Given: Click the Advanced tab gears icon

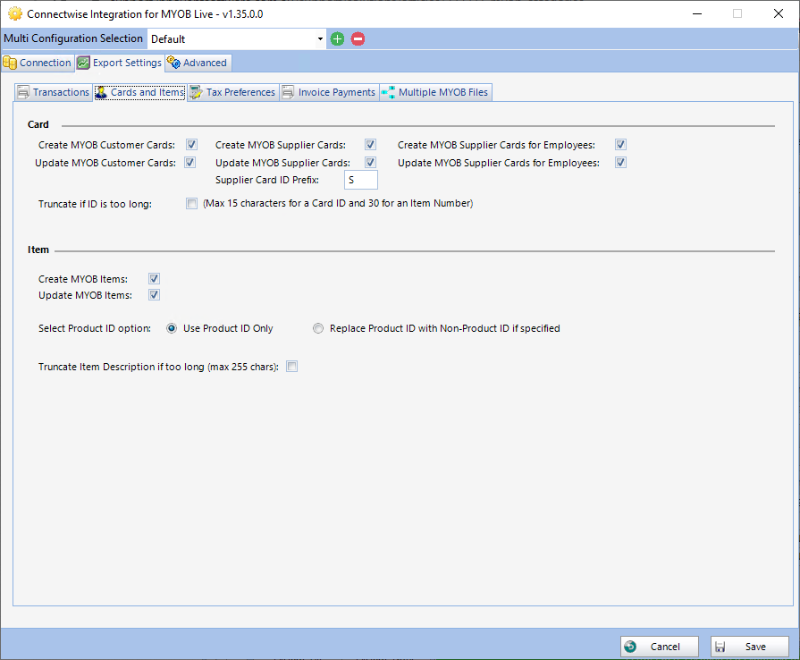Looking at the screenshot, I should pyautogui.click(x=173, y=63).
